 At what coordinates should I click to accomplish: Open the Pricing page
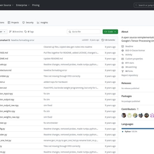pos(36,5)
